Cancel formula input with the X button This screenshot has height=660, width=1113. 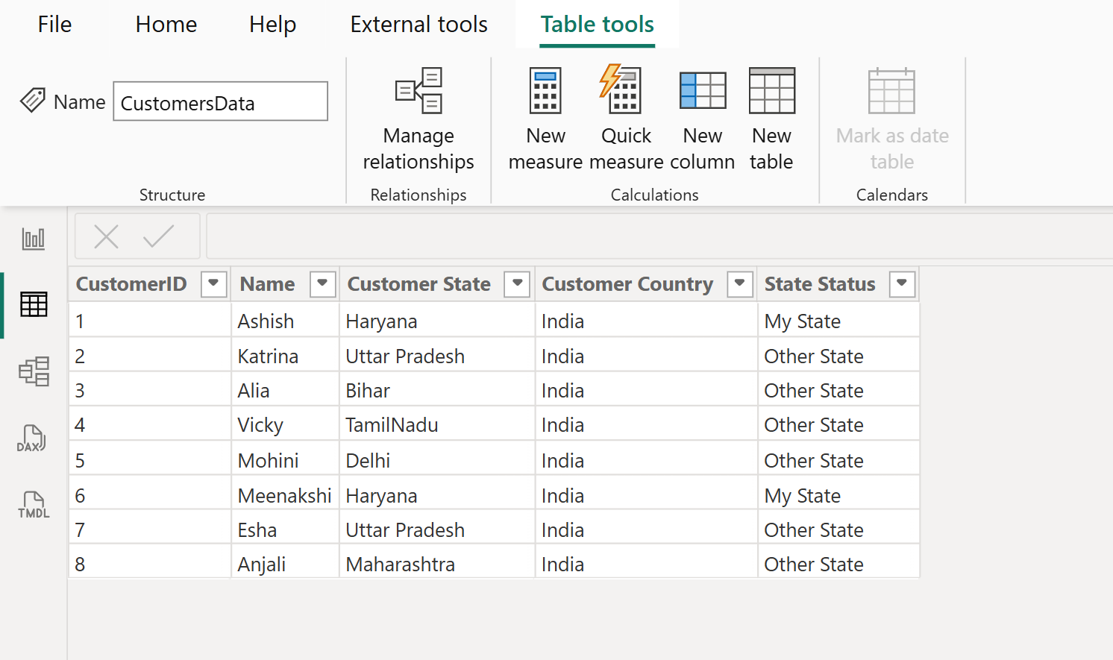tap(106, 236)
